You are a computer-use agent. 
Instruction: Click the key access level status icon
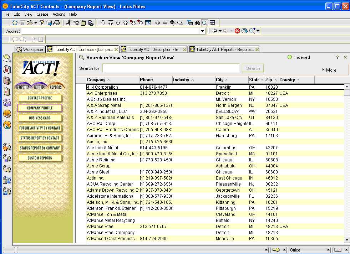pos(276,250)
